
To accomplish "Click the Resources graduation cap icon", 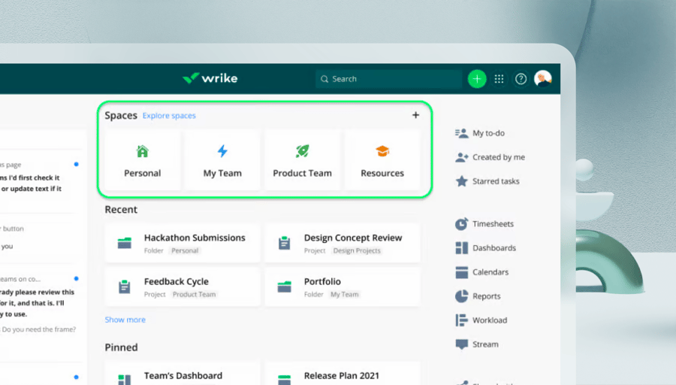I will point(382,151).
